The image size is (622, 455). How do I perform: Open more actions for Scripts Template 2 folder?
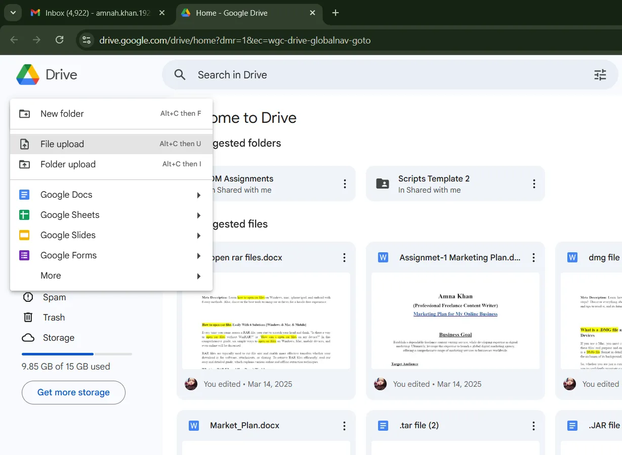[534, 184]
